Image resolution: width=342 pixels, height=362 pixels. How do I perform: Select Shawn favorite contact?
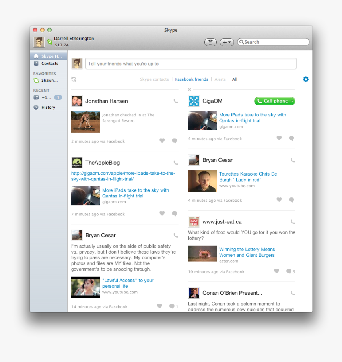49,81
